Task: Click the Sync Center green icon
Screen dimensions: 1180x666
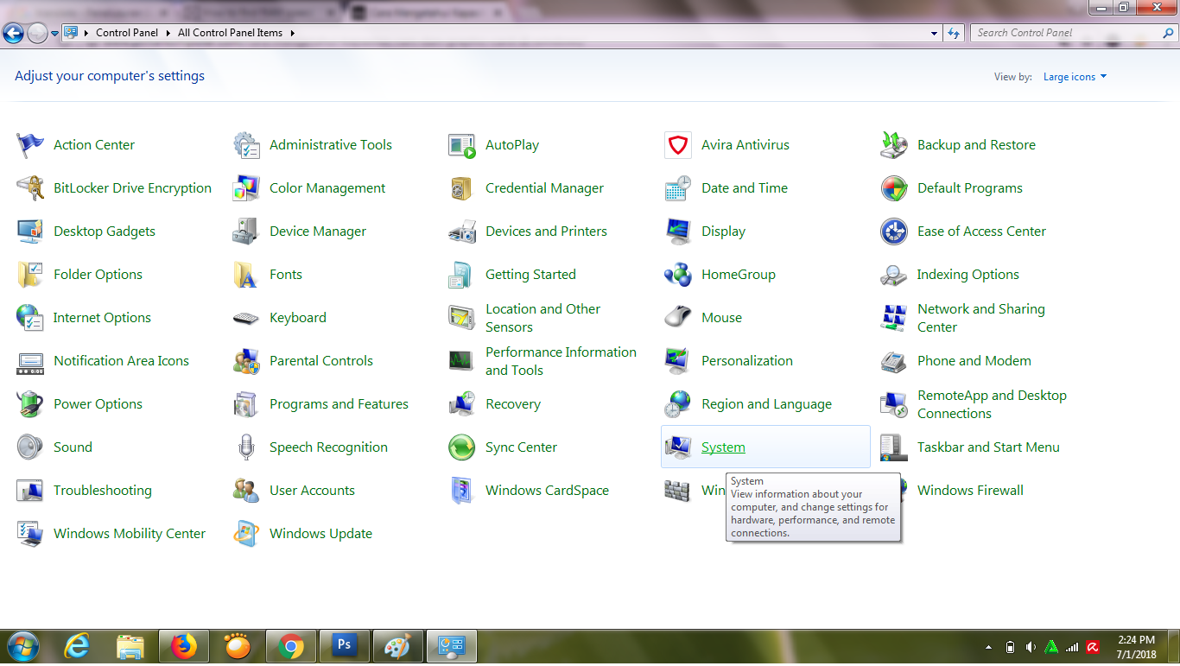Action: pos(462,447)
